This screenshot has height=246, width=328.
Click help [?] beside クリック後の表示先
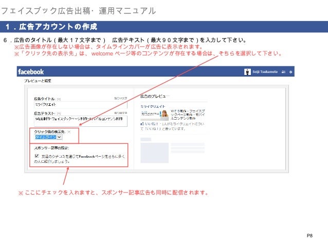[x=69, y=132]
